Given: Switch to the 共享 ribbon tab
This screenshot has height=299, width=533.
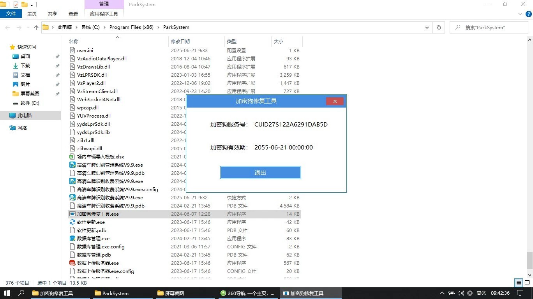Looking at the screenshot, I should point(53,14).
